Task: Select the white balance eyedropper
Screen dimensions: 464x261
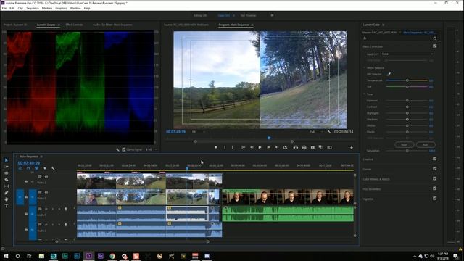Action: [389, 74]
